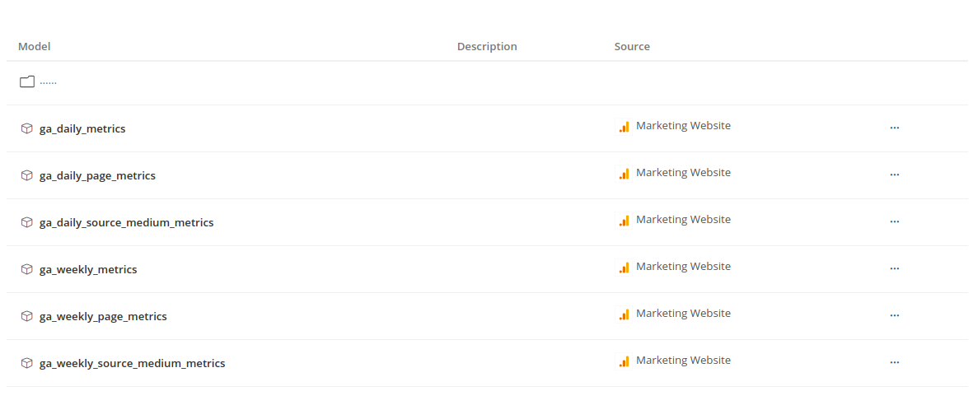
Task: Open the ga_weekly_source_medium_metrics model
Action: coord(132,364)
